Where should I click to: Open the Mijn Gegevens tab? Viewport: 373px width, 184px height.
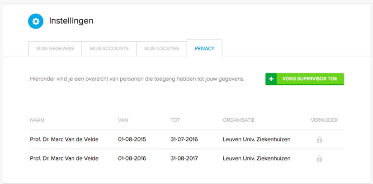tap(55, 49)
